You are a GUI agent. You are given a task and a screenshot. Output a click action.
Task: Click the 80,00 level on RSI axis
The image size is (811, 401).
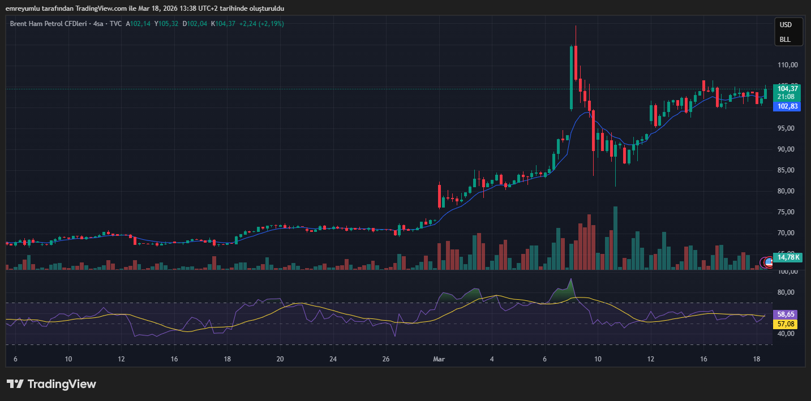pos(787,292)
